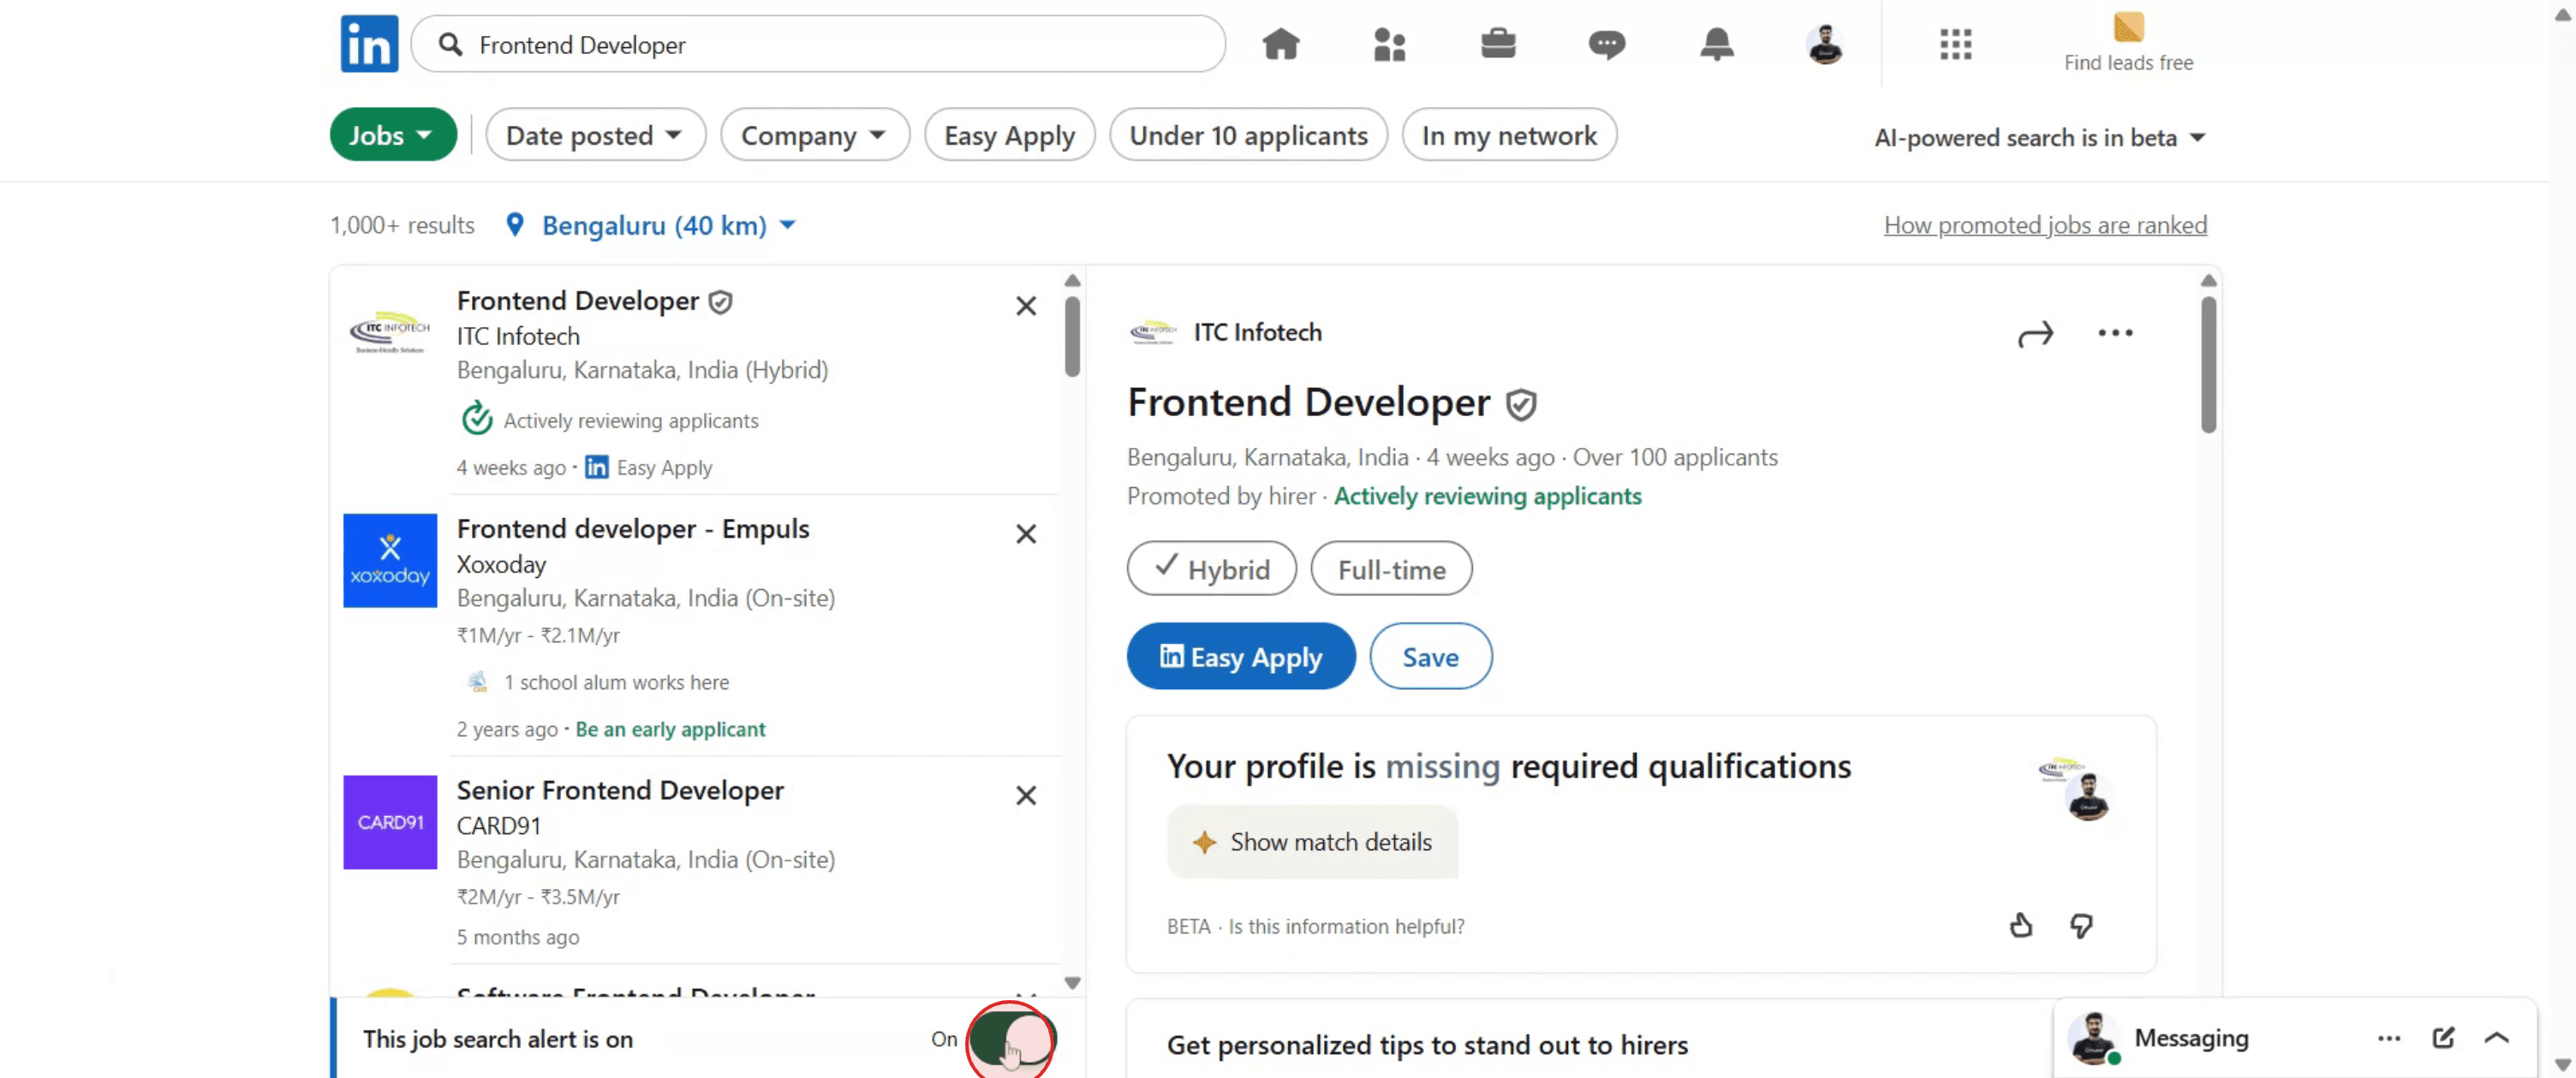Click the blue Easy Apply button
Viewport: 2576px width, 1078px height.
click(x=1240, y=657)
